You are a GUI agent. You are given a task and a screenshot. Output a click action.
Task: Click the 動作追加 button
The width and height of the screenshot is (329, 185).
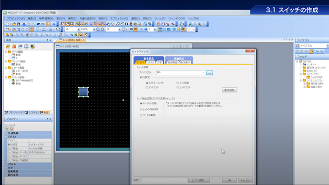(229, 90)
